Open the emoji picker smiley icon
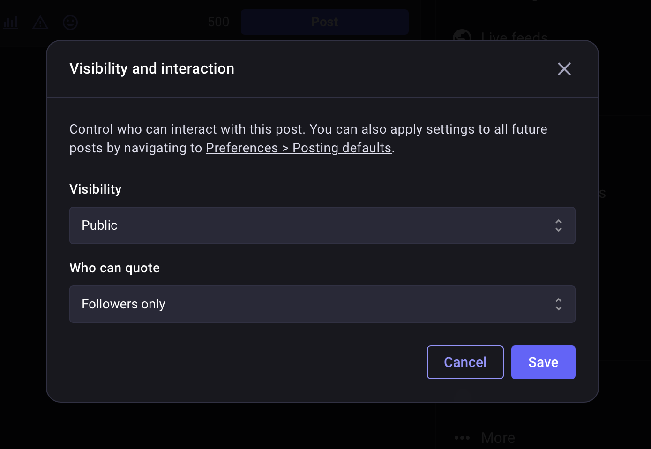This screenshot has width=651, height=449. [70, 22]
